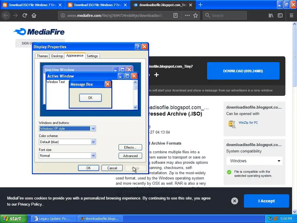This screenshot has height=223, width=297.
Task: Open site information icon in address bar
Action: pyautogui.click(x=63, y=15)
